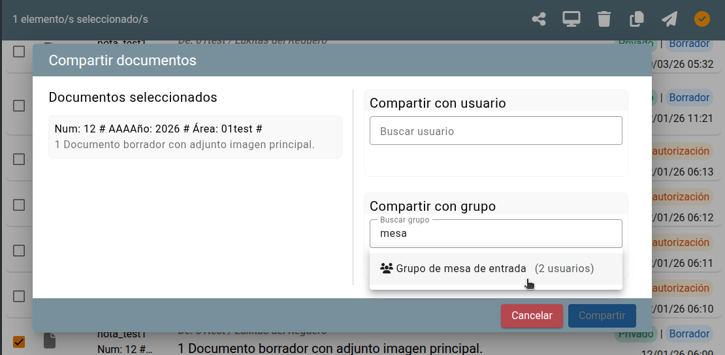This screenshot has width=725, height=355.
Task: Tick the checkbox beside the 11:21 row
Action: pos(18,106)
